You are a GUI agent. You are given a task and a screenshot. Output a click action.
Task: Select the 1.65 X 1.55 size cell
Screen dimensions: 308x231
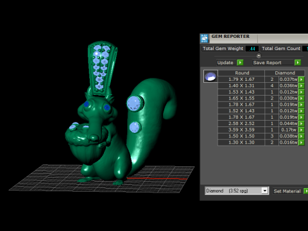[241, 98]
